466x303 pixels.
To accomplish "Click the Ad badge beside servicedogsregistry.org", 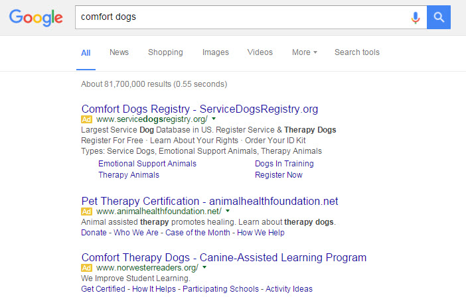I will click(x=86, y=119).
